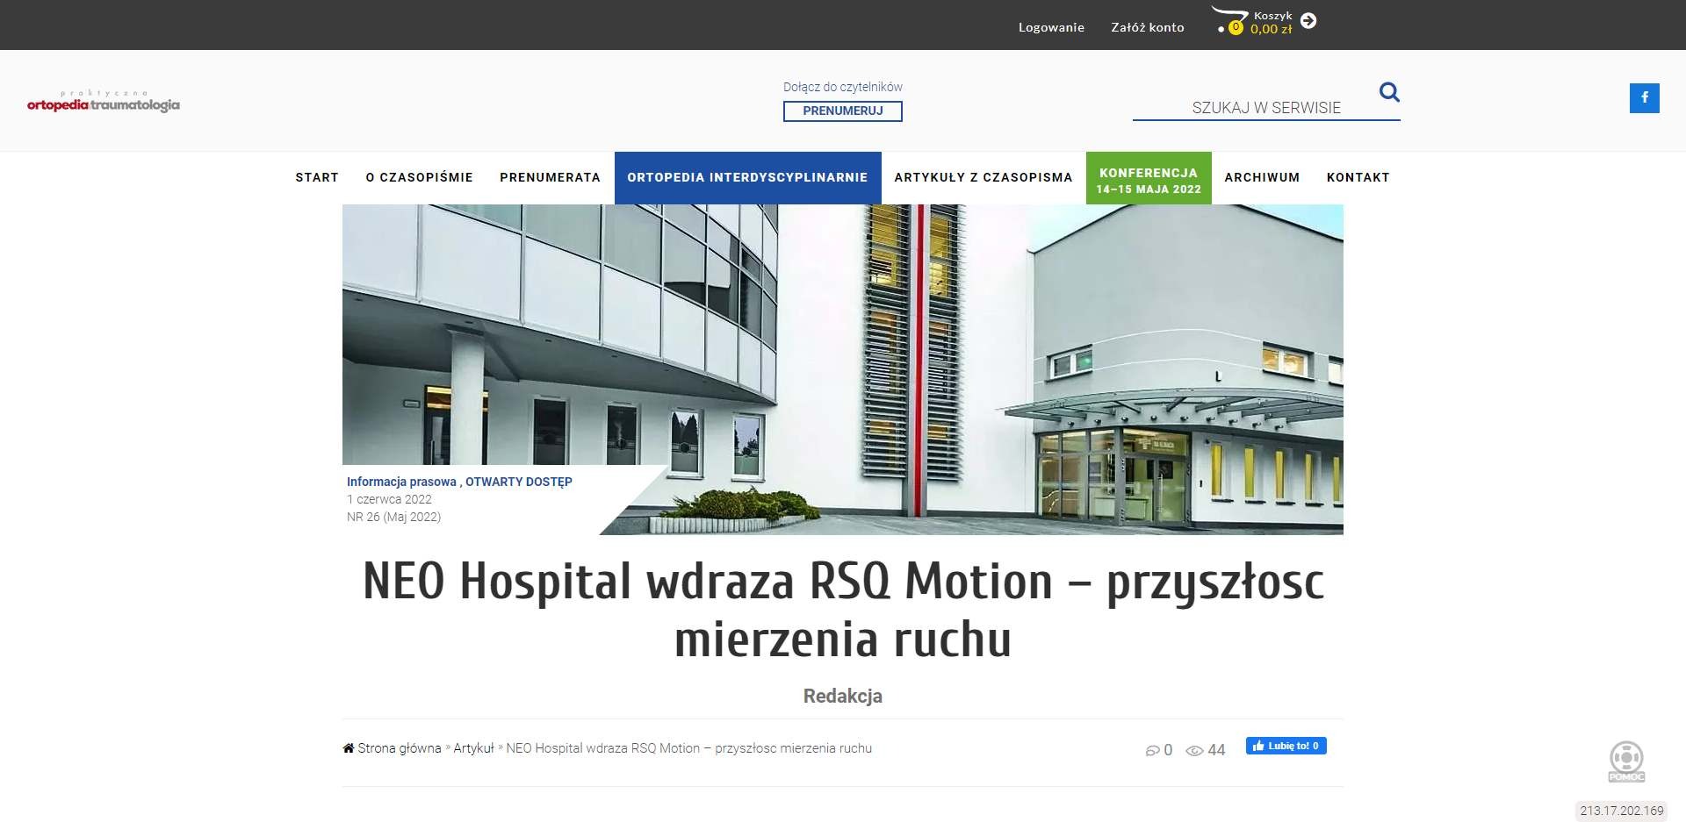Image resolution: width=1686 pixels, height=822 pixels.
Task: Click the Artykuł breadcrumb link
Action: tap(473, 748)
